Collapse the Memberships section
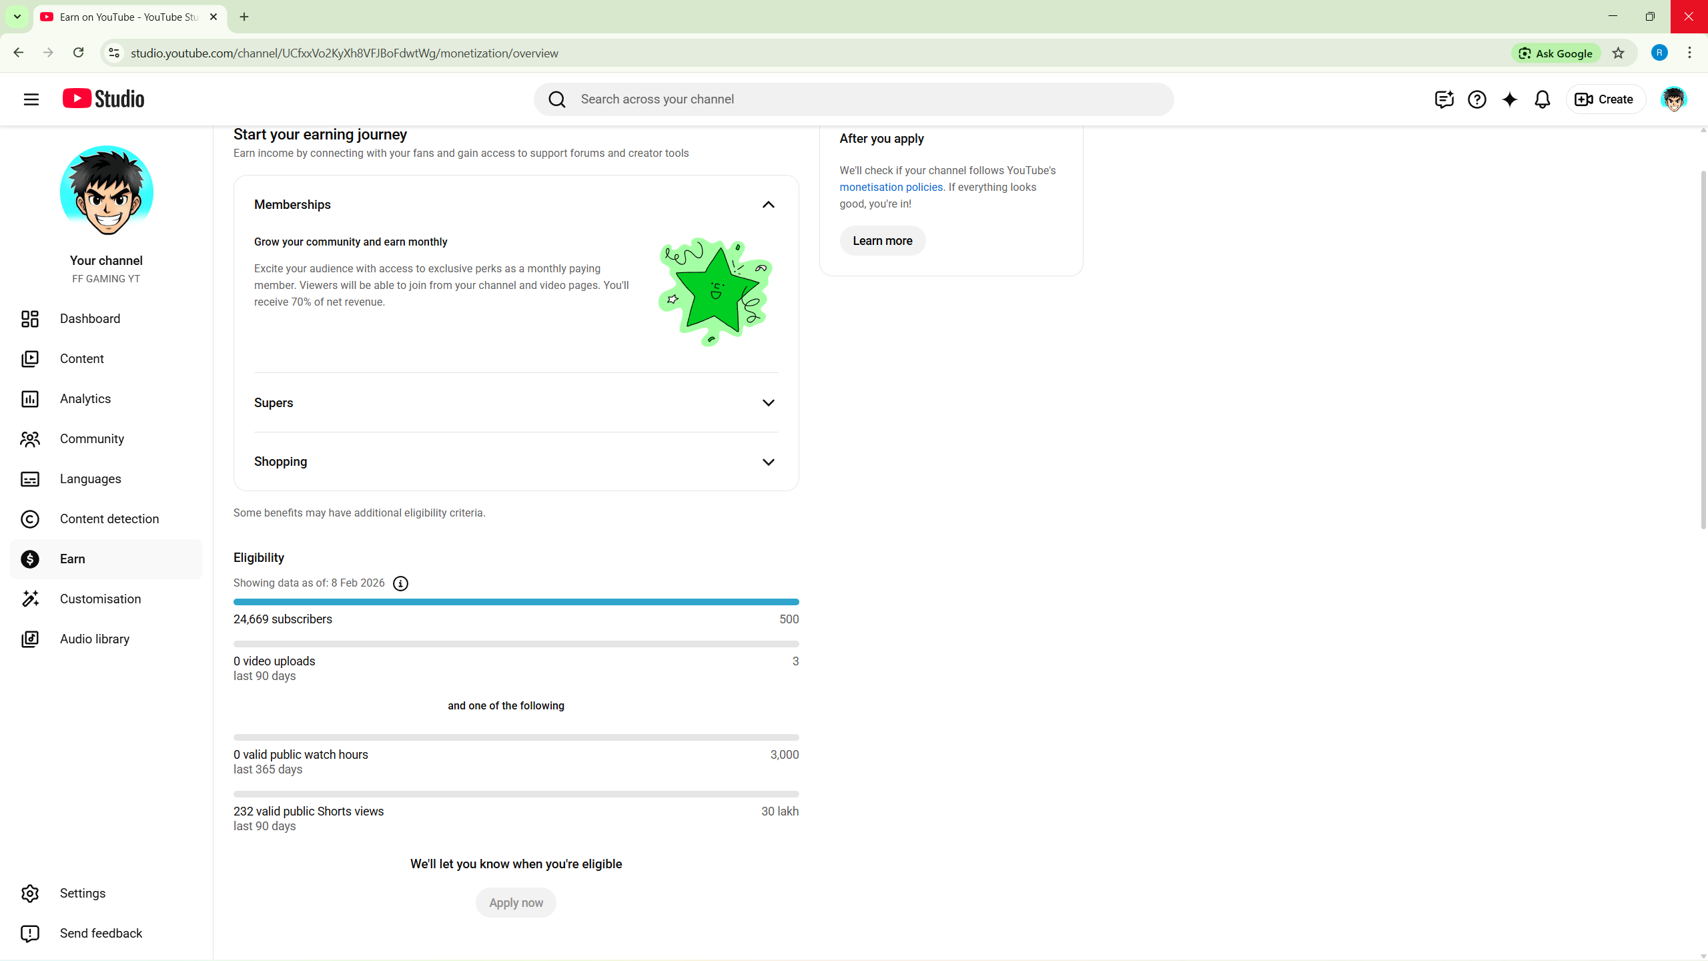The width and height of the screenshot is (1708, 961). pos(768,205)
